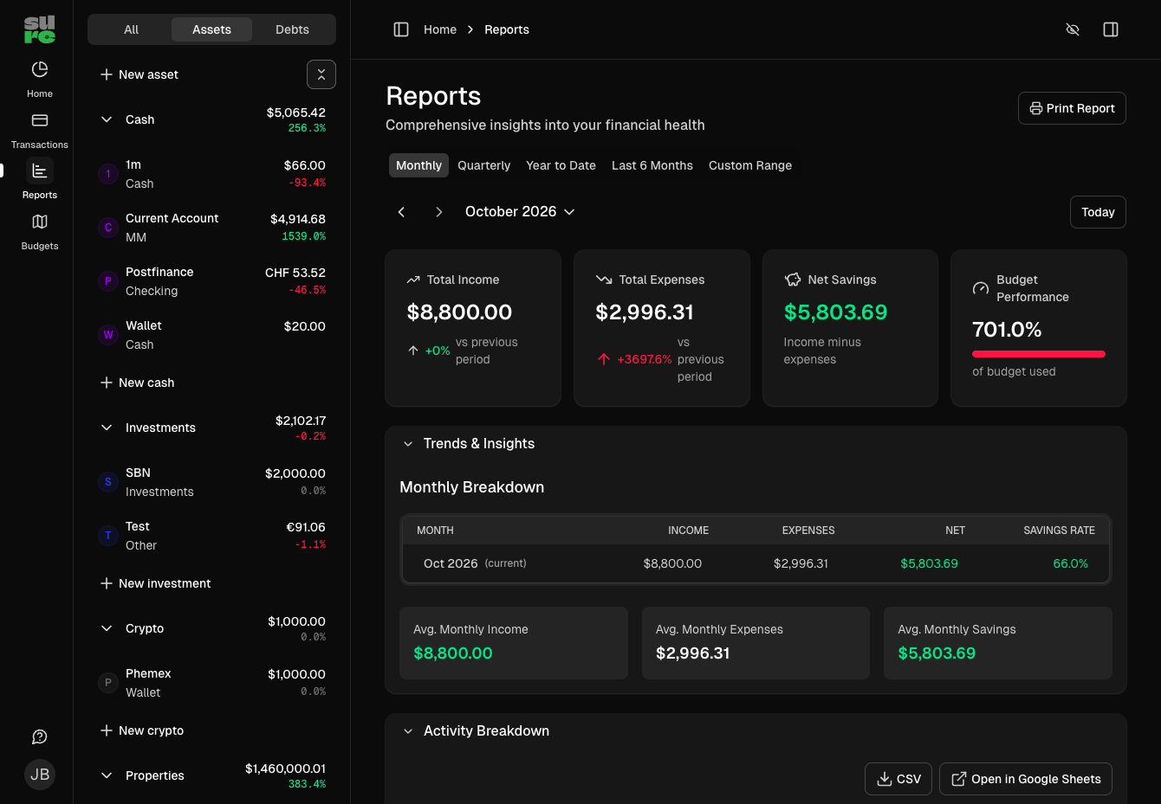Collapse the Activity Breakdown section
1161x804 pixels.
point(408,731)
